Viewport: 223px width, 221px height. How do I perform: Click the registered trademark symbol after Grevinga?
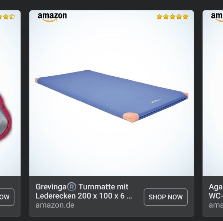[71, 187]
